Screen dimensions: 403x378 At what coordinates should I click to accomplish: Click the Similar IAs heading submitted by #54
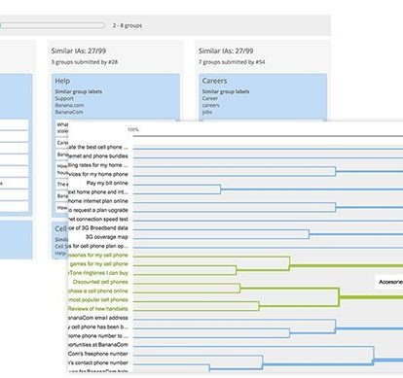(226, 51)
